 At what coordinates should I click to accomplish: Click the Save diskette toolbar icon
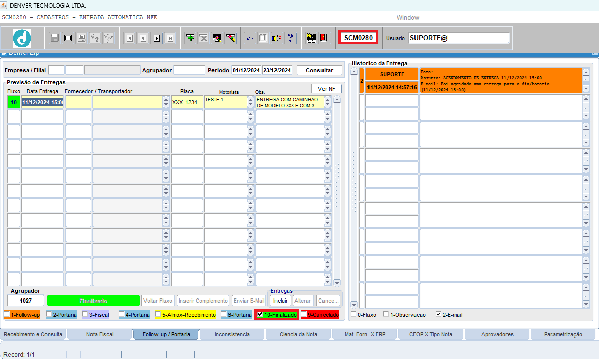pos(55,38)
